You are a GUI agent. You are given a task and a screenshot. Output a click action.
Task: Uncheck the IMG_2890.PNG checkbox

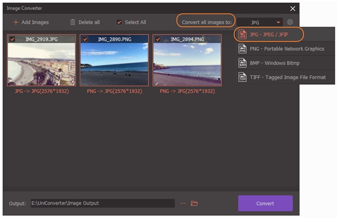pos(85,39)
